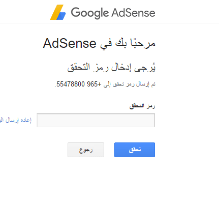Click the رمز التحقق field label
This screenshot has width=219, height=204.
click(142, 106)
